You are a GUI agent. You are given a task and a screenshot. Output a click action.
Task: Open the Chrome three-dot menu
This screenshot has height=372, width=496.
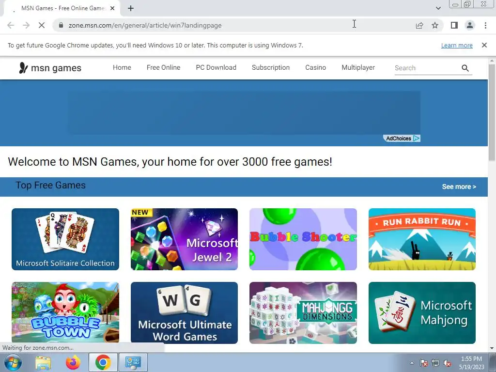click(485, 25)
